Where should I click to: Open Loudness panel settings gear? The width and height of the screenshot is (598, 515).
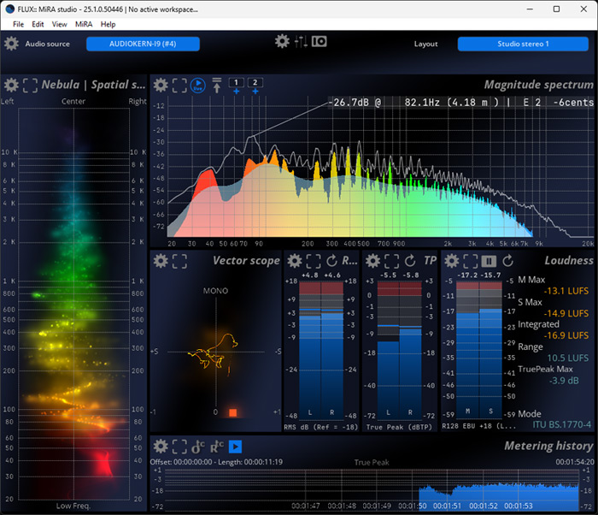pos(452,261)
